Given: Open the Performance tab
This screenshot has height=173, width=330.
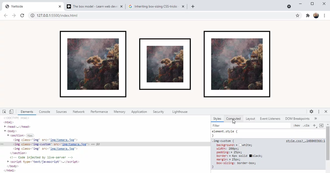Looking at the screenshot, I should (99, 111).
